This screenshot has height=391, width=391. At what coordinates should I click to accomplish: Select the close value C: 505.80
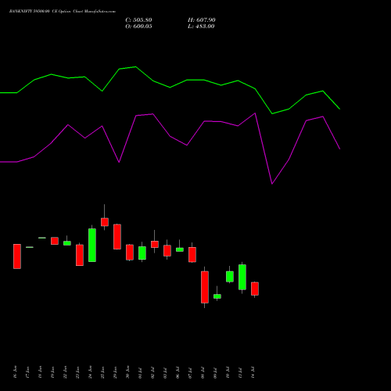(138, 20)
